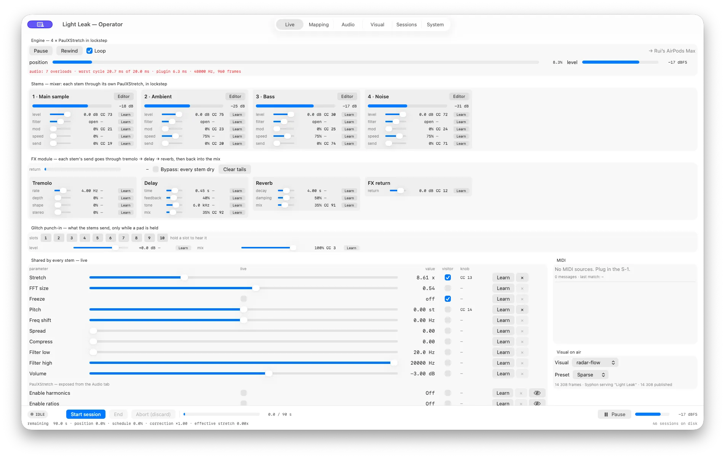The width and height of the screenshot is (725, 458).
Task: Click Start session button
Action: point(86,415)
